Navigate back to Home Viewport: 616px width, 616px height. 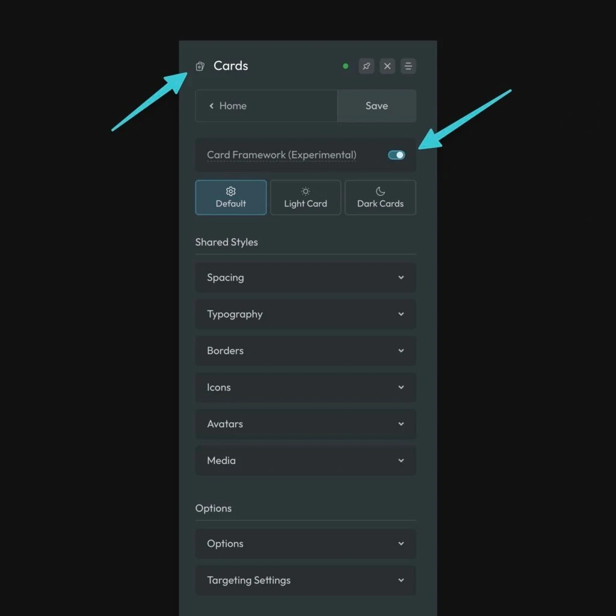(232, 105)
